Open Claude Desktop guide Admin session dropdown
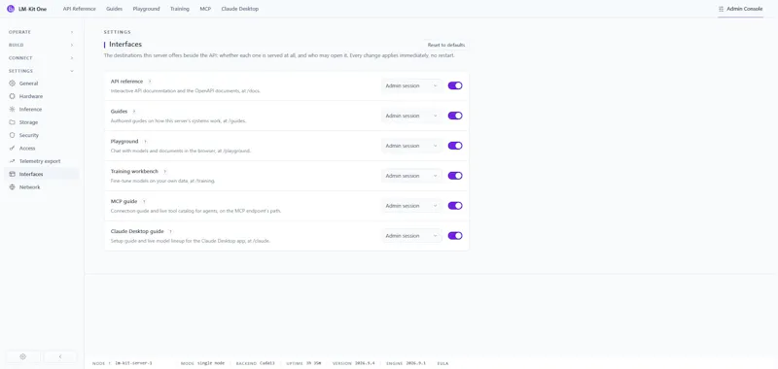This screenshot has height=369, width=778. pyautogui.click(x=411, y=236)
